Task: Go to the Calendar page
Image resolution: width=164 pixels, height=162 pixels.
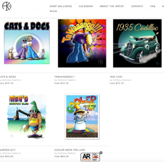Action: 86,6
